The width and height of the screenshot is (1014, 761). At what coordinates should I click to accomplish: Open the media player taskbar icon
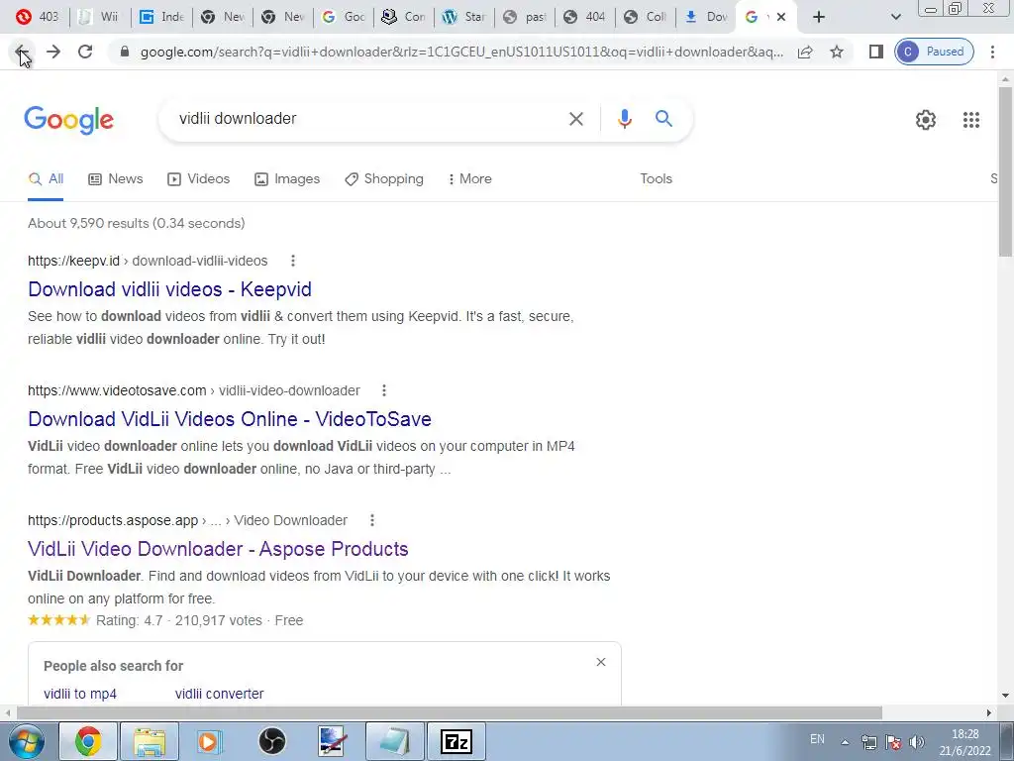(210, 741)
